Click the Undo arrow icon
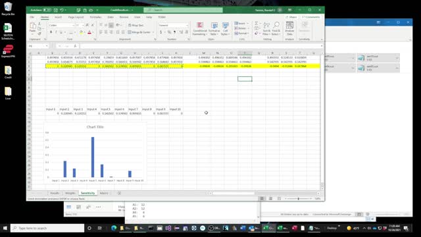 click(x=62, y=10)
